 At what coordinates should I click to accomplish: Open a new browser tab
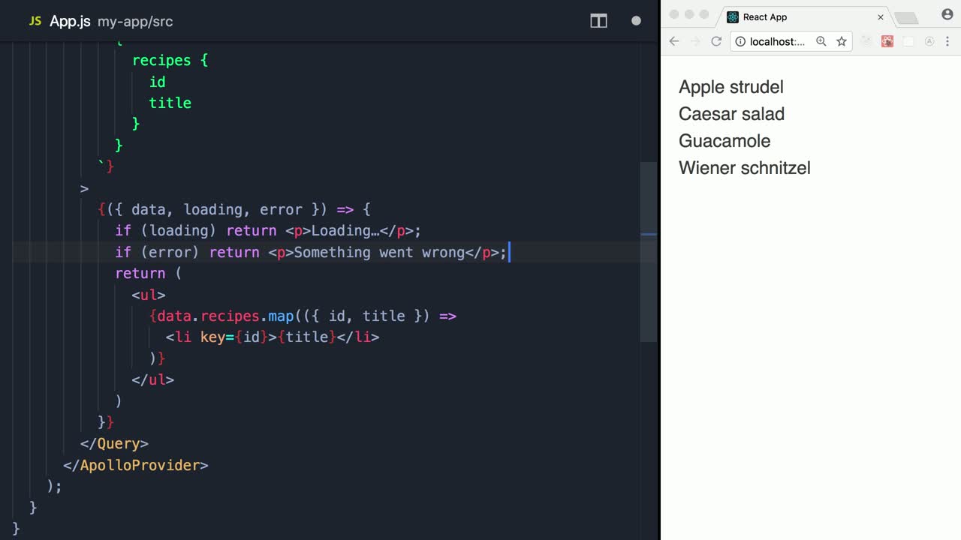coord(905,16)
